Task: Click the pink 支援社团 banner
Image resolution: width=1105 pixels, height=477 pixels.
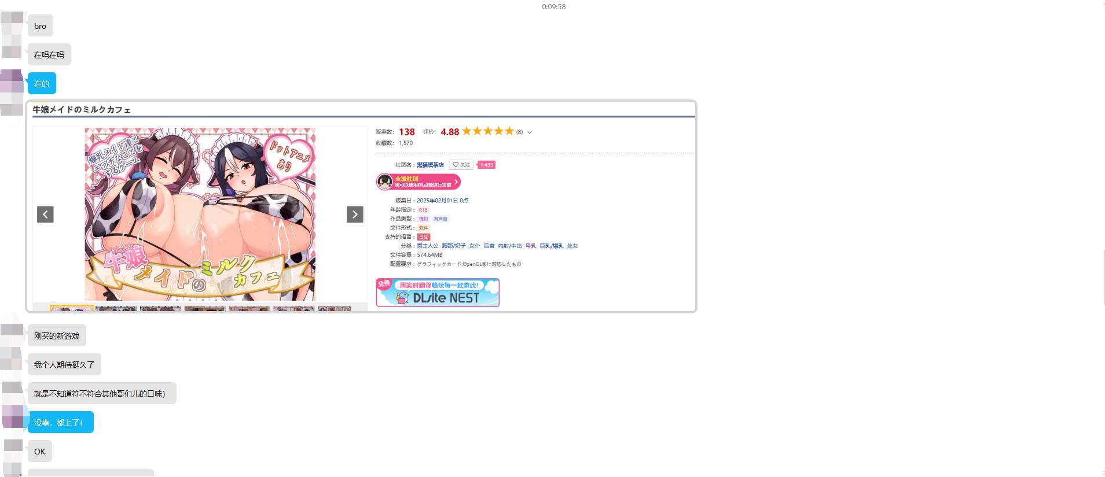Action: click(x=418, y=182)
